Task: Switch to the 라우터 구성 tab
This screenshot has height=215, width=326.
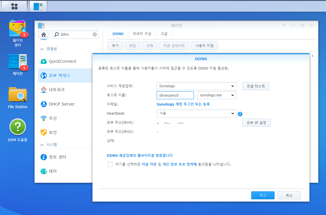Action: coord(142,34)
